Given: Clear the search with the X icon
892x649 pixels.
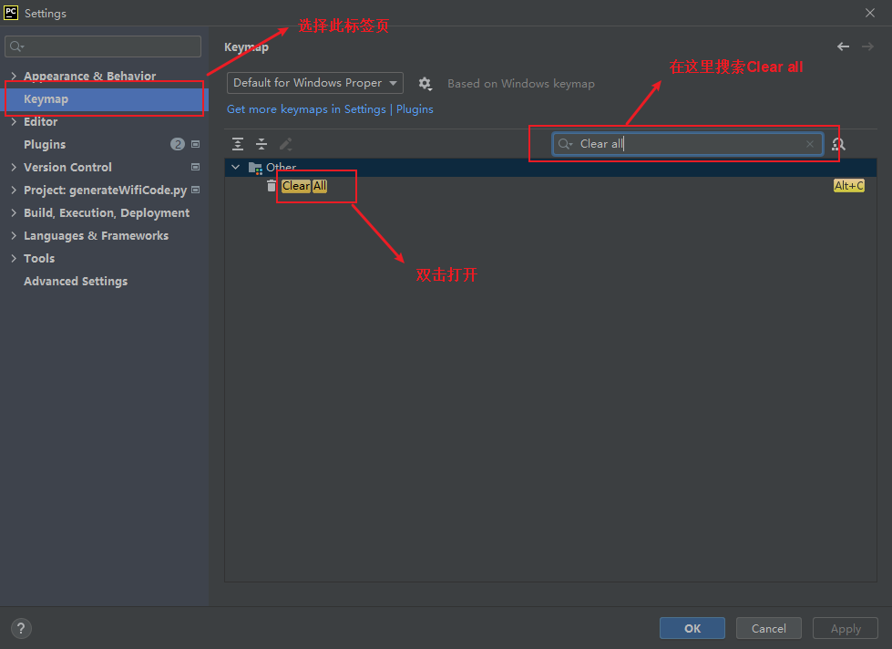Looking at the screenshot, I should click(x=809, y=144).
